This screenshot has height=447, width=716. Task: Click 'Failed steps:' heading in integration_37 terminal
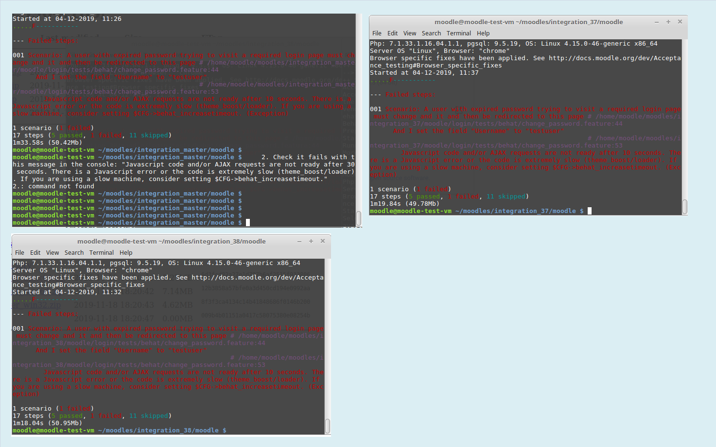click(x=410, y=95)
